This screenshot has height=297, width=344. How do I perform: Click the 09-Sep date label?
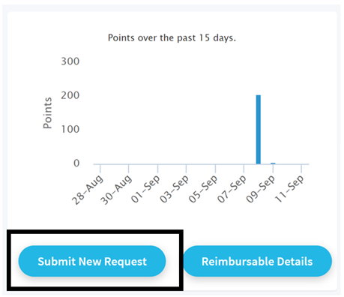click(x=261, y=189)
